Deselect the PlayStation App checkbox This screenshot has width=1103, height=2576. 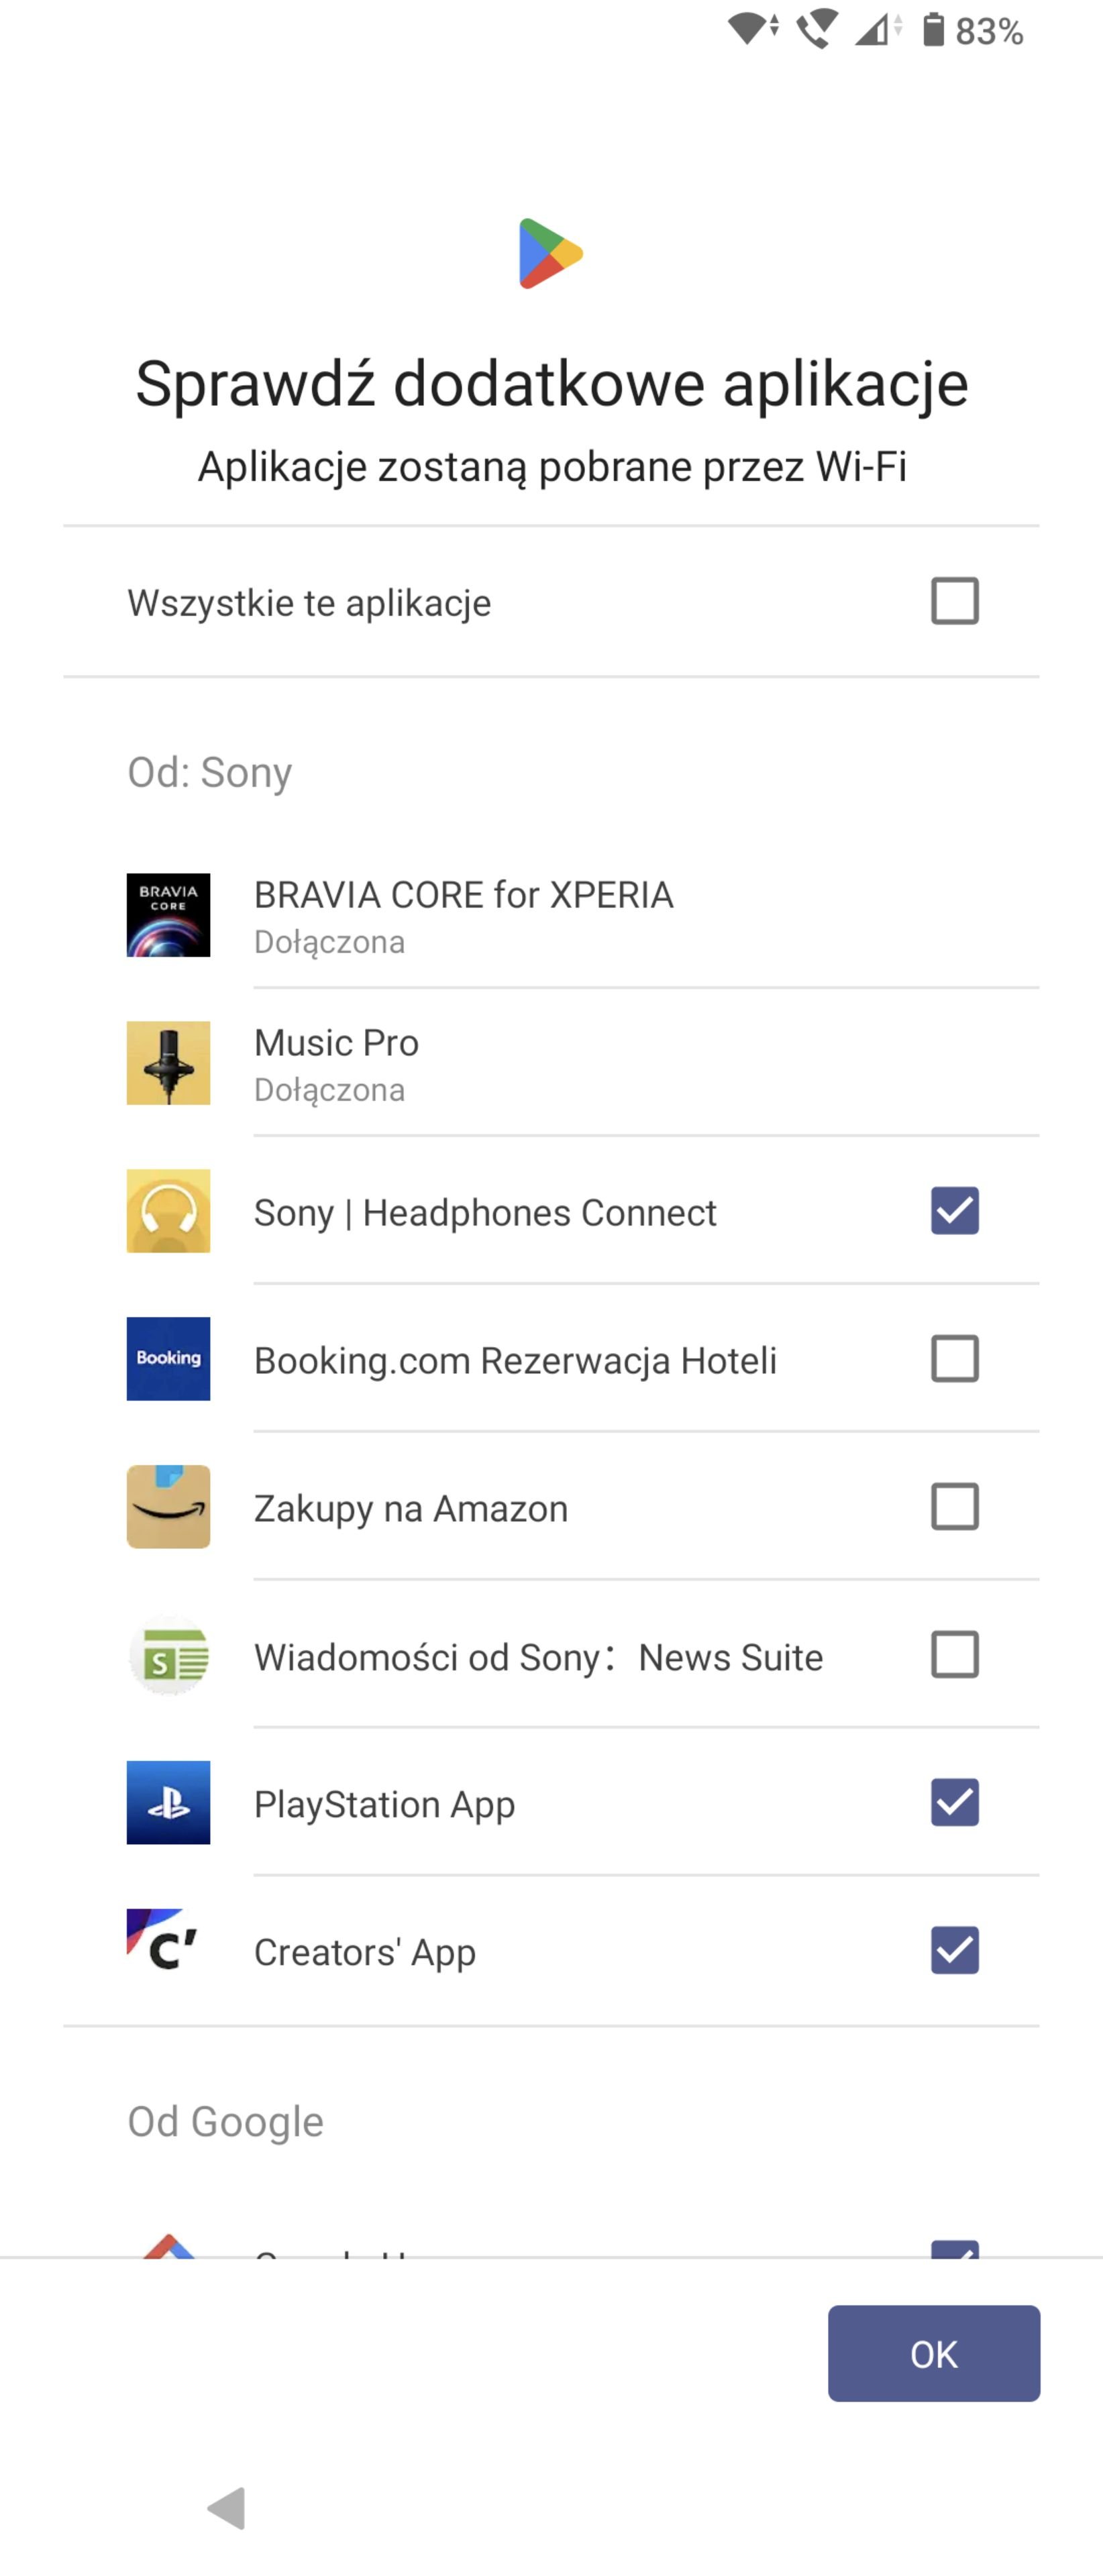tap(954, 1803)
